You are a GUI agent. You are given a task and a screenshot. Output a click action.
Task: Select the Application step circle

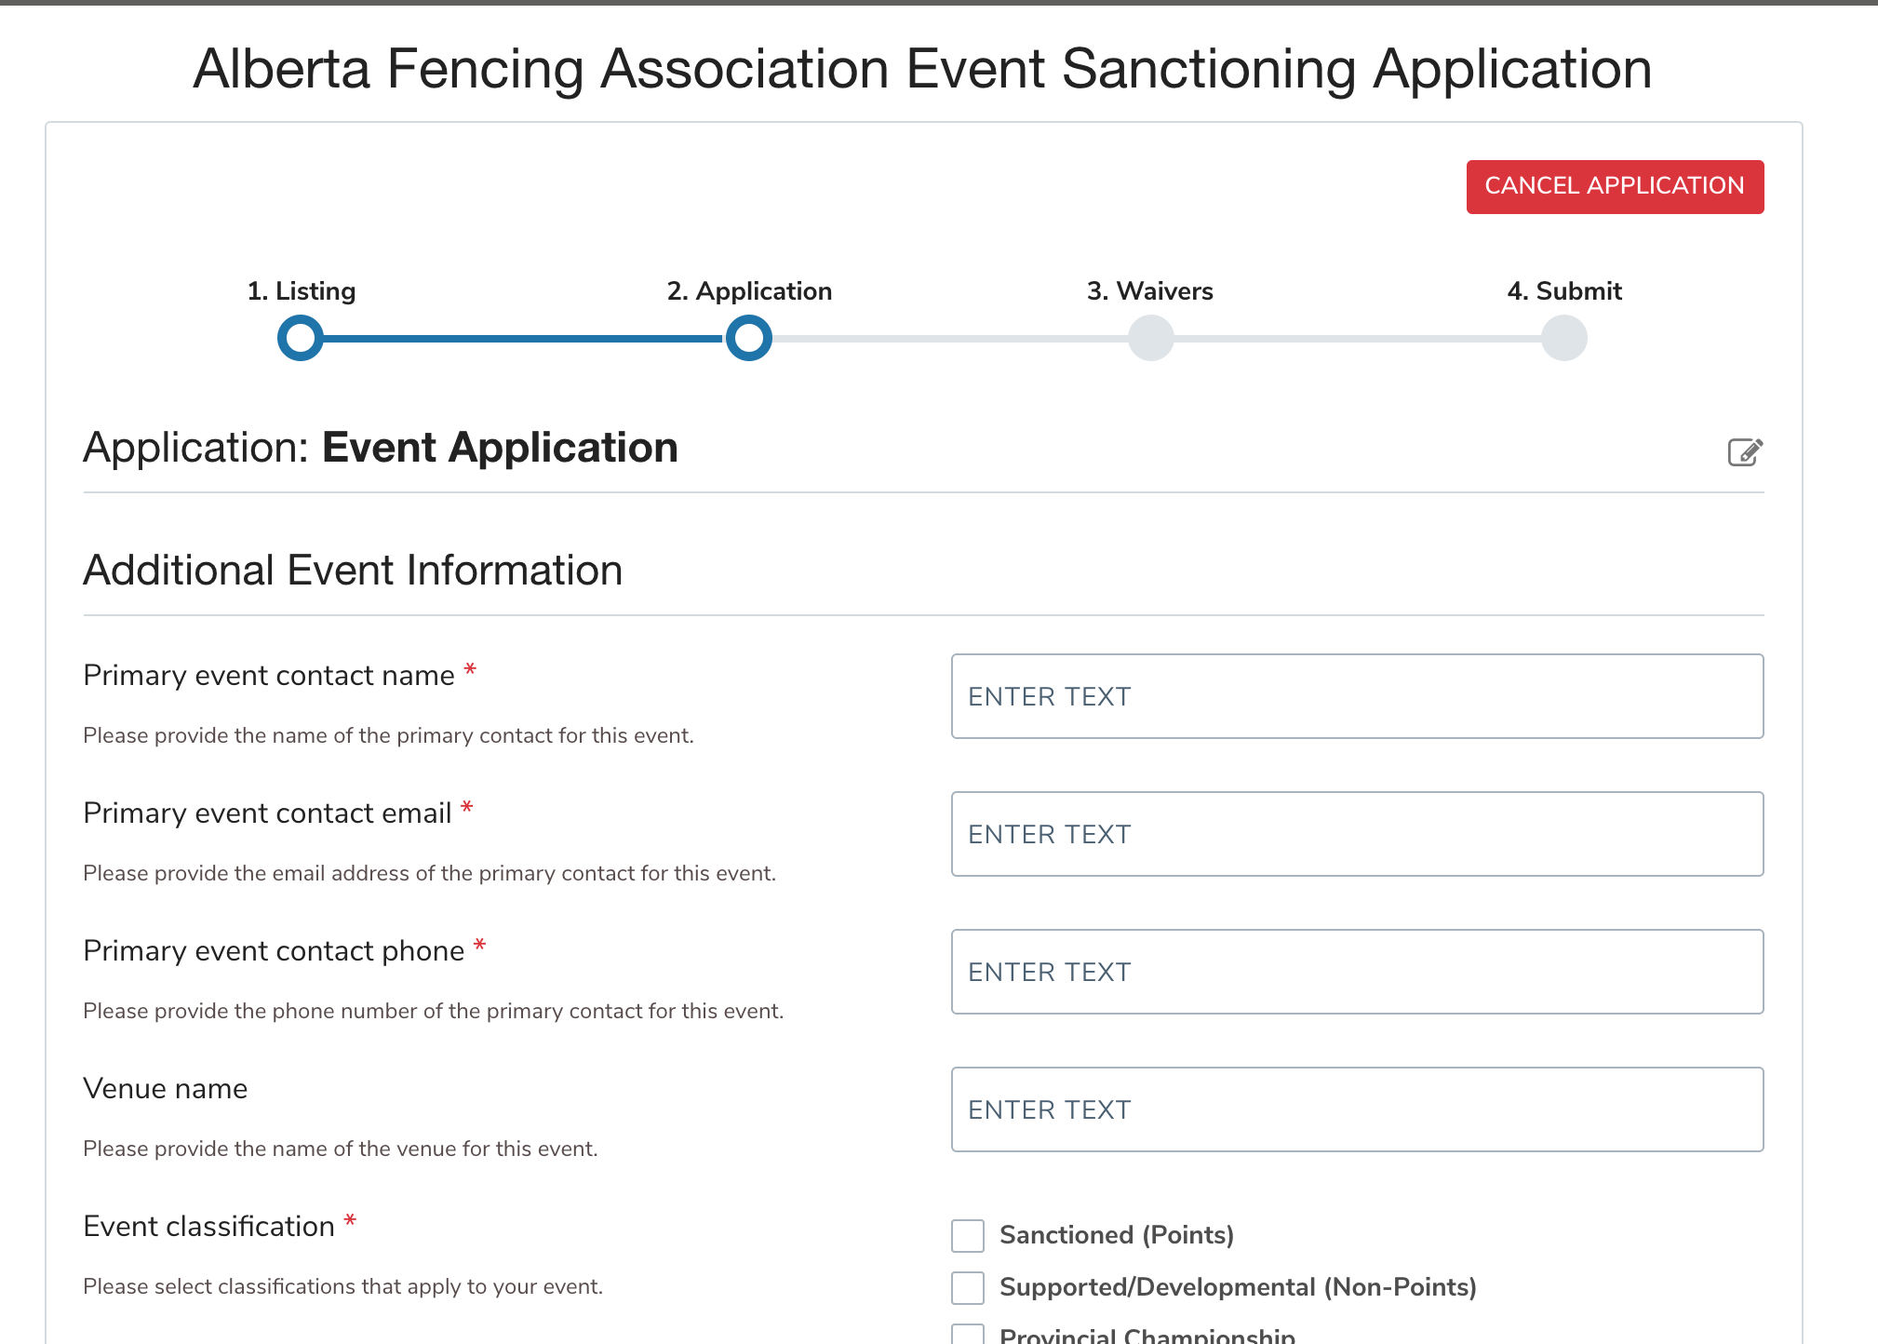(749, 338)
